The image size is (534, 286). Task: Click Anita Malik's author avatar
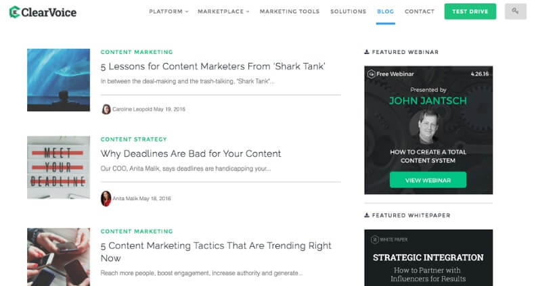pyautogui.click(x=106, y=199)
